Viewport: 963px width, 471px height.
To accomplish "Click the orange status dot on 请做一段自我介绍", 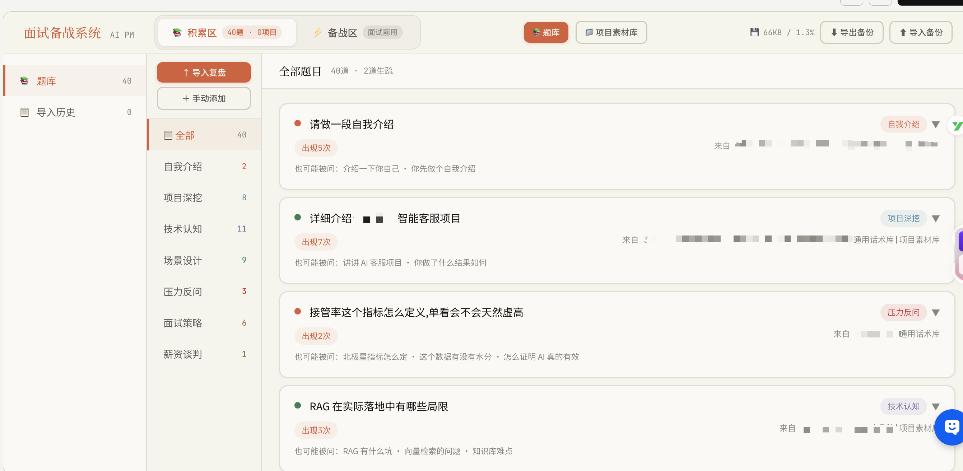I will pyautogui.click(x=298, y=123).
